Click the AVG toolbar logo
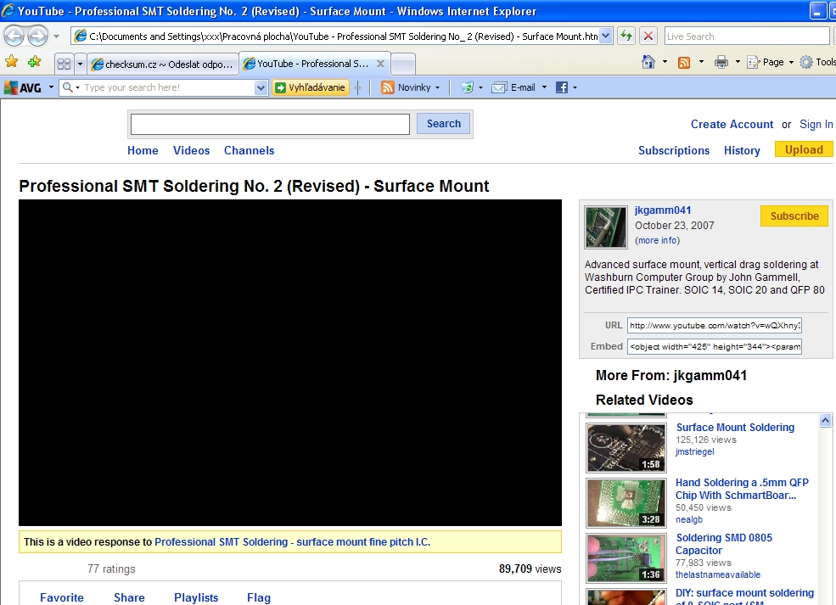 23,87
